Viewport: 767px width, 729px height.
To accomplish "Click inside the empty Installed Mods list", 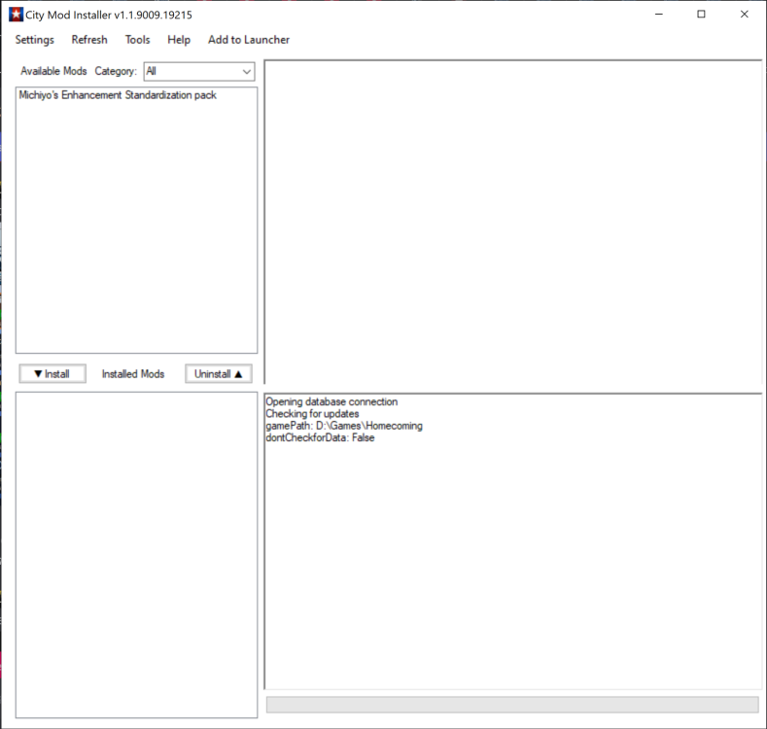I will [x=136, y=554].
